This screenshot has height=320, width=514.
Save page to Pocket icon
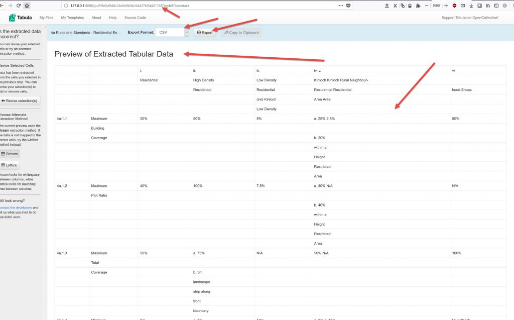pos(349,6)
